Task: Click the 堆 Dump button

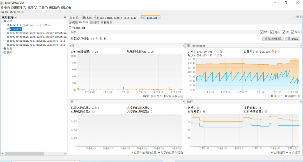Action: pyautogui.click(x=293, y=39)
